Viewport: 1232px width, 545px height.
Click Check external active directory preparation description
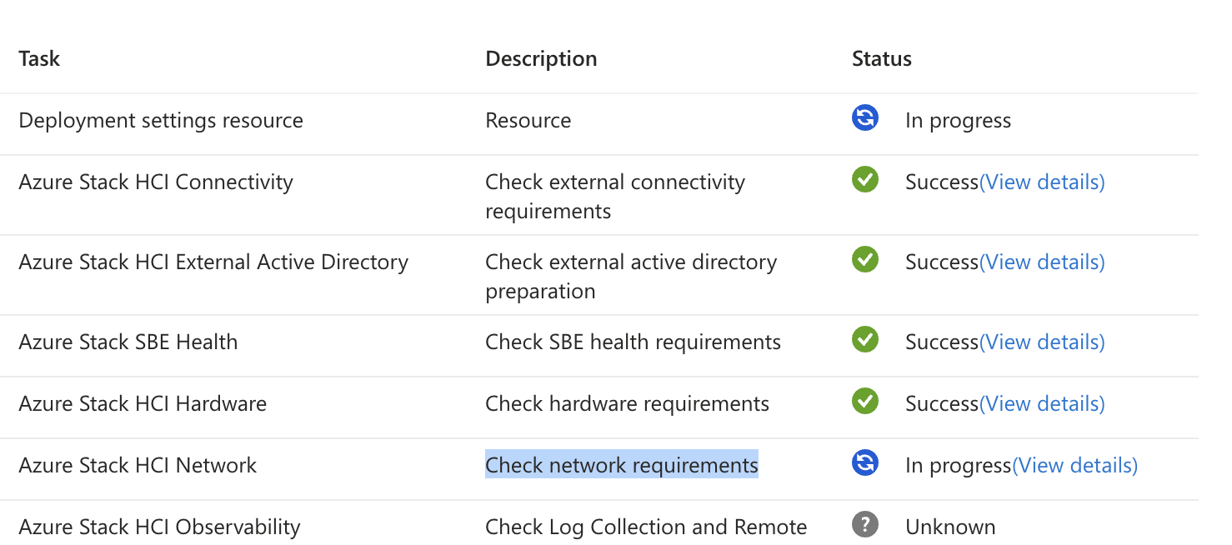click(631, 276)
